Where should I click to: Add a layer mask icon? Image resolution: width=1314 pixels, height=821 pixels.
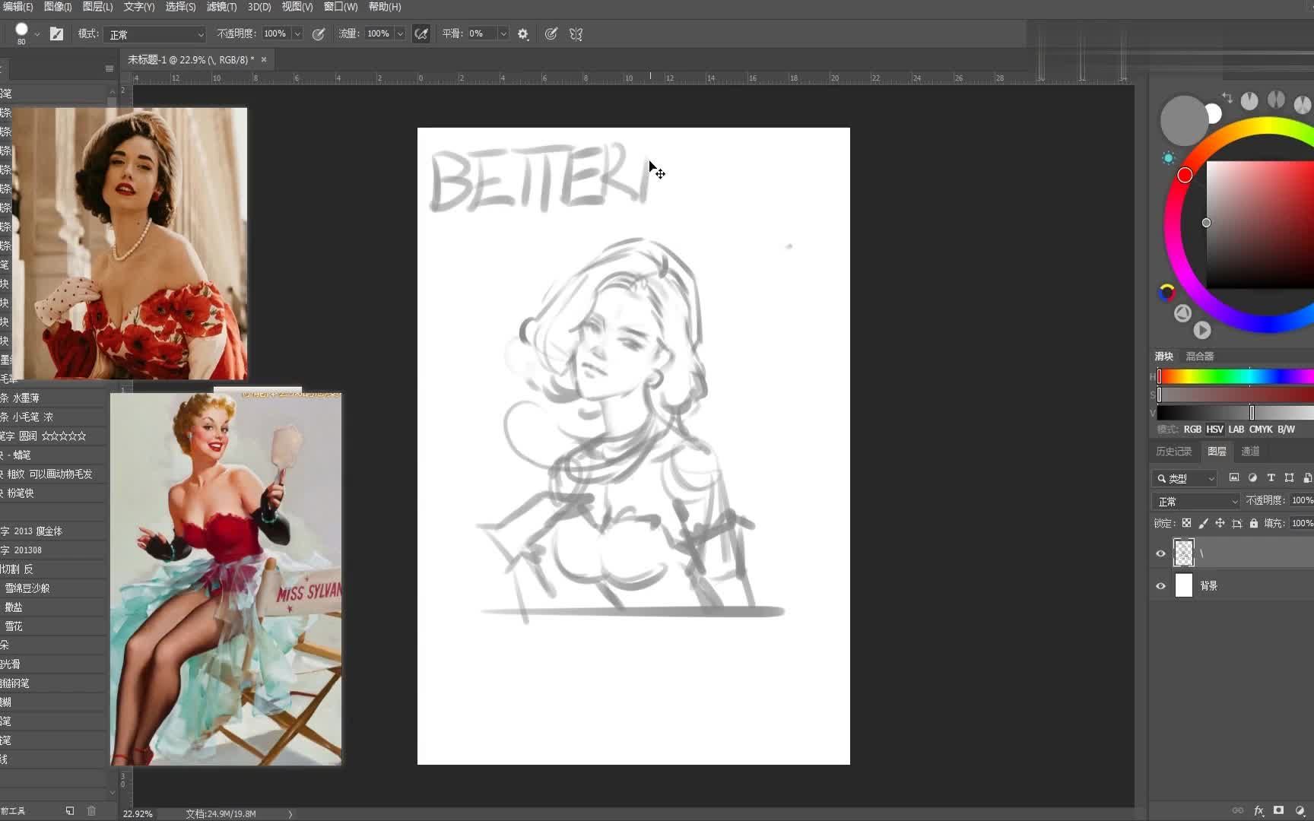point(1279,810)
